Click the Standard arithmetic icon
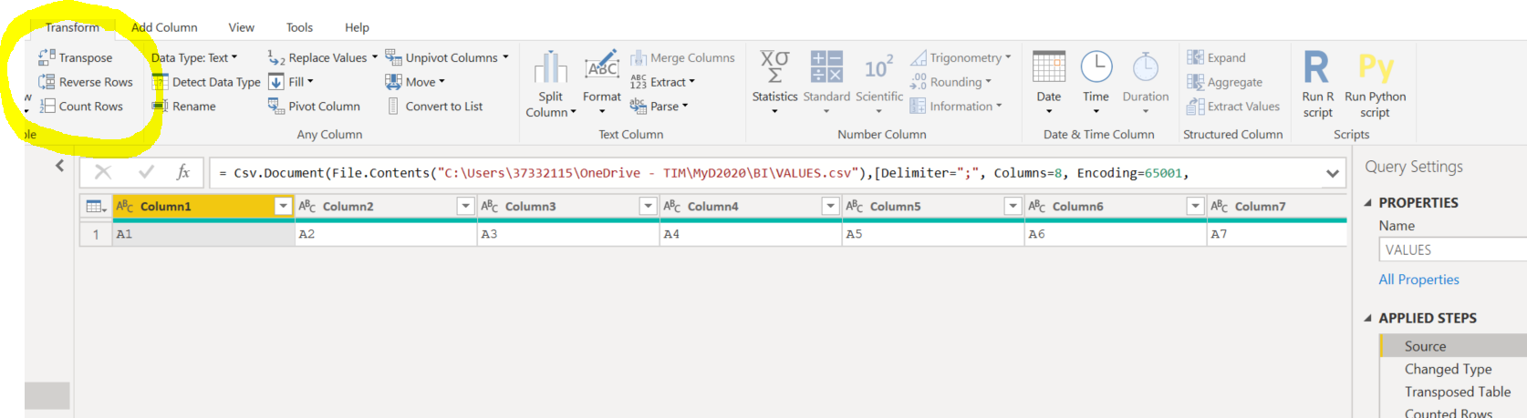 pos(826,67)
